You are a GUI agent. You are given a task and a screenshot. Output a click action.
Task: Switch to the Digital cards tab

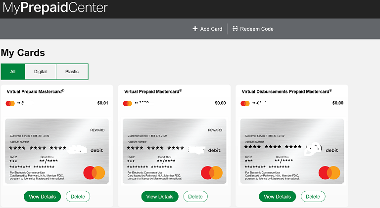pyautogui.click(x=40, y=72)
